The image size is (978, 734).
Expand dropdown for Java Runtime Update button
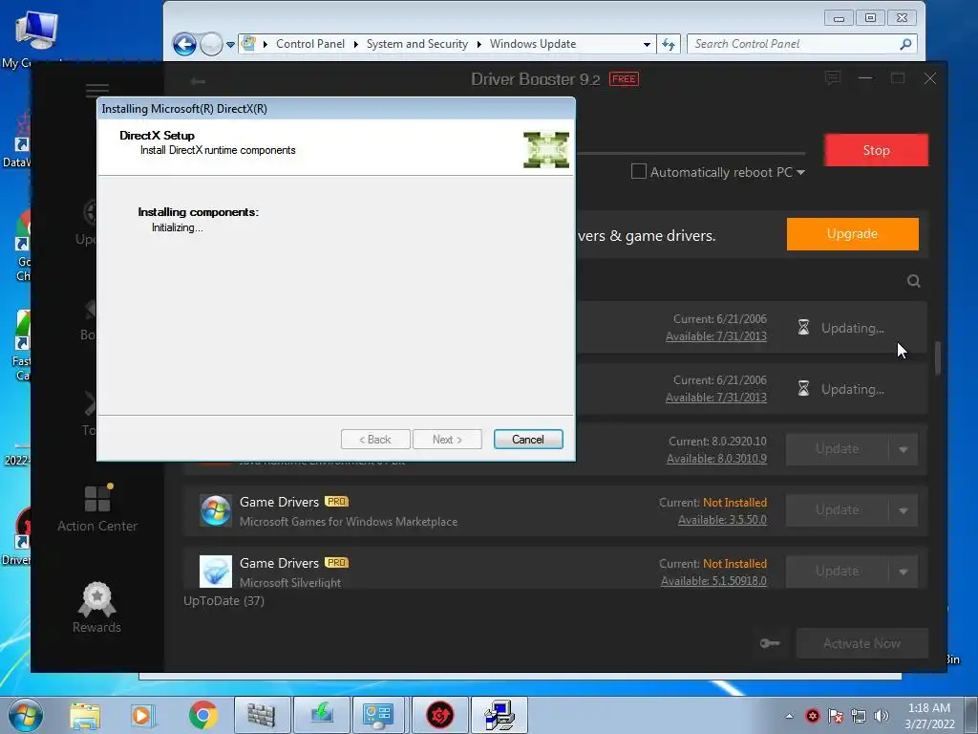(904, 449)
